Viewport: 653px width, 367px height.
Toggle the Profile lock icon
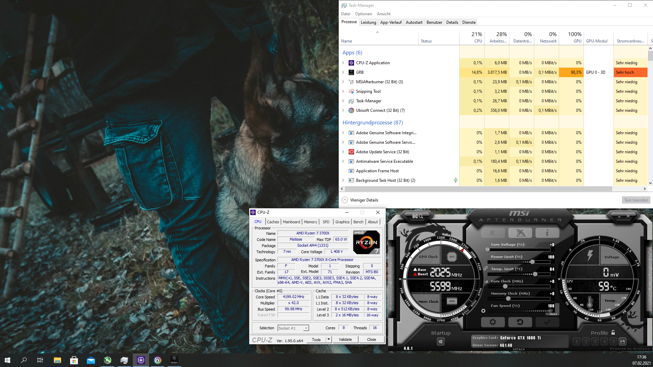pyautogui.click(x=613, y=333)
